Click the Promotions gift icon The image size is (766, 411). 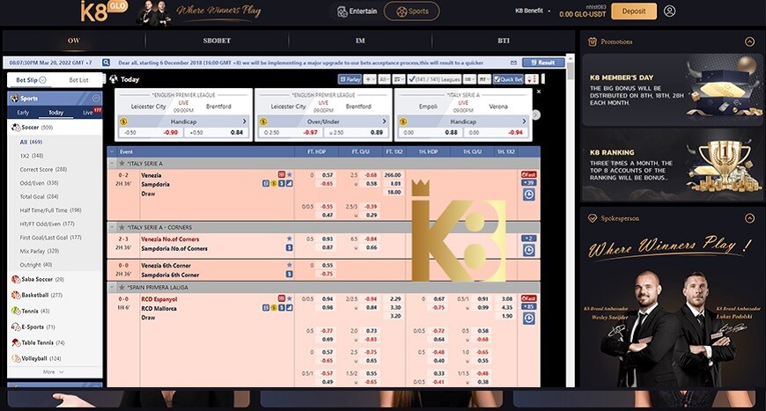(x=593, y=41)
